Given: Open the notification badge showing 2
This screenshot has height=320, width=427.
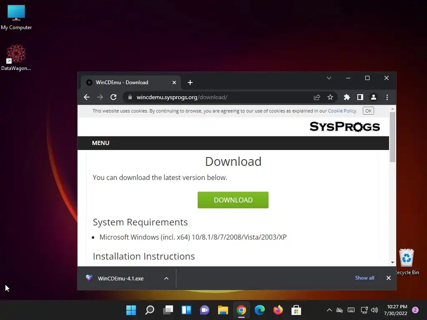Looking at the screenshot, I should 415,310.
